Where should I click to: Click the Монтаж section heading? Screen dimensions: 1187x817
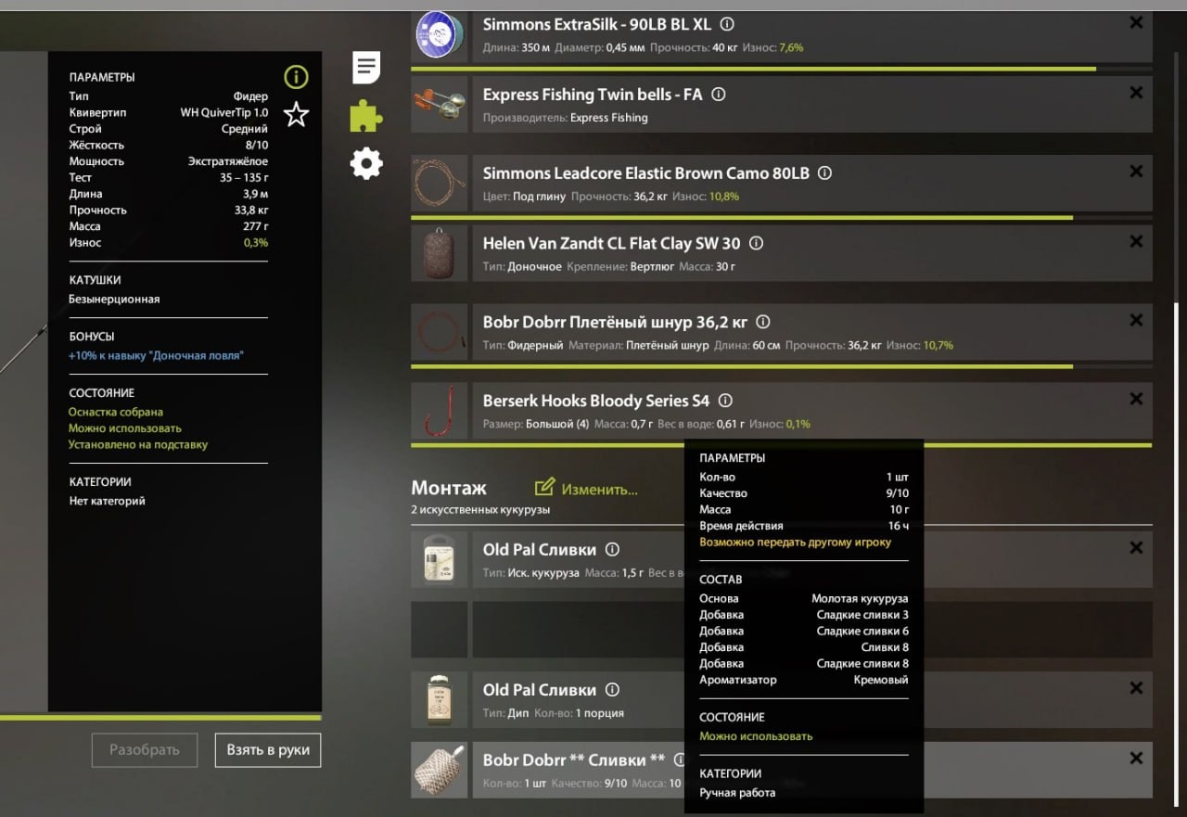coord(449,488)
